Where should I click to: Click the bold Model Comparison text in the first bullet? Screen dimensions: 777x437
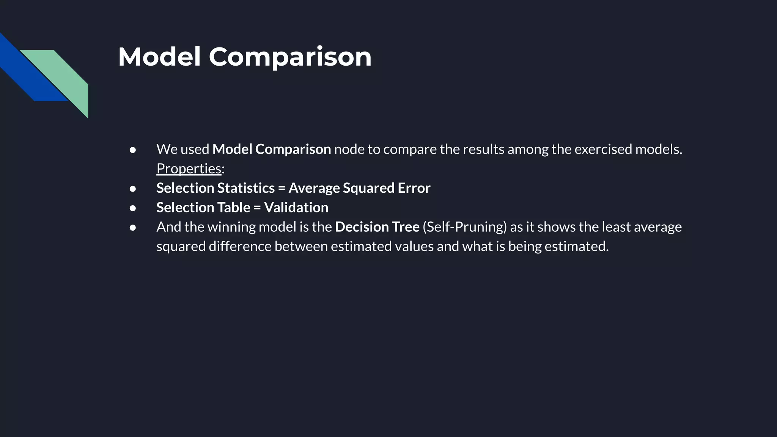pos(272,149)
